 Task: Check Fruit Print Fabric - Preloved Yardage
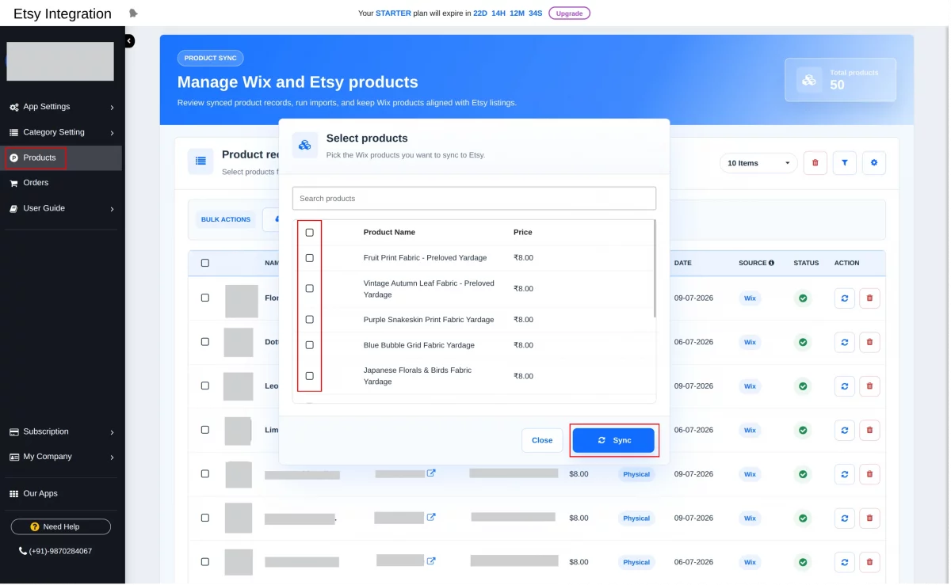309,258
